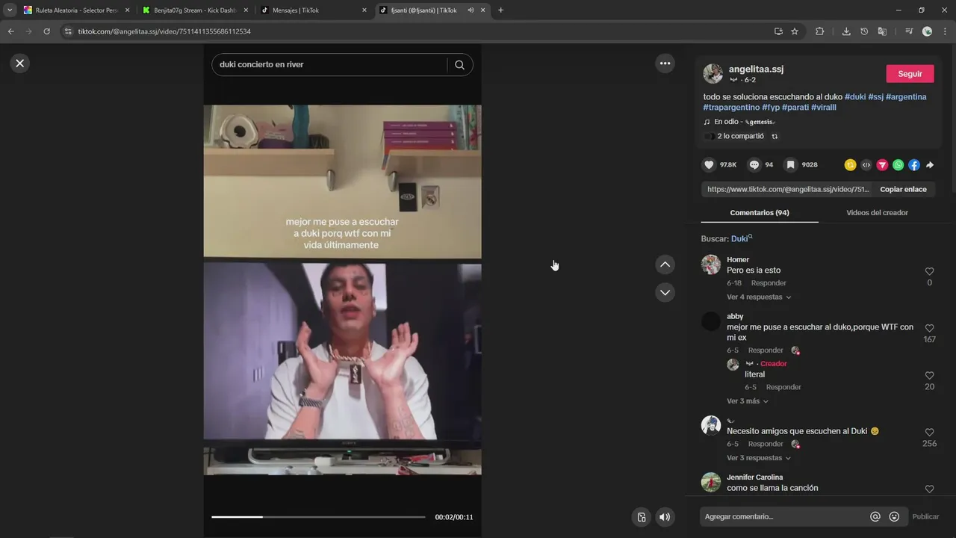Click 'Copiar enlace' button

pyautogui.click(x=903, y=190)
